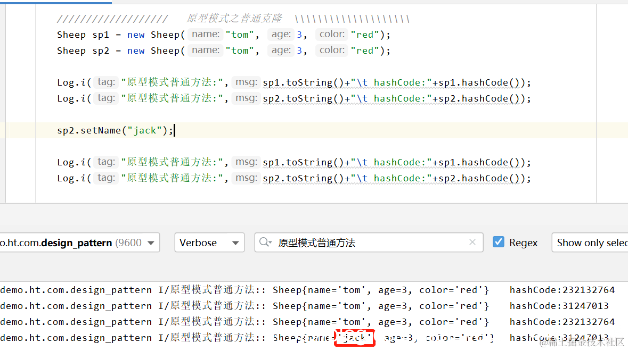Image resolution: width=628 pixels, height=351 pixels.
Task: Select second log row with hashCode:31247013
Action: point(304,306)
